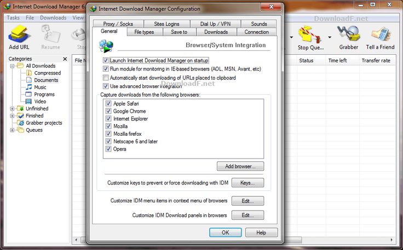This screenshot has height=250, width=403.
Task: Open the Grabber tool icon
Action: 348,34
